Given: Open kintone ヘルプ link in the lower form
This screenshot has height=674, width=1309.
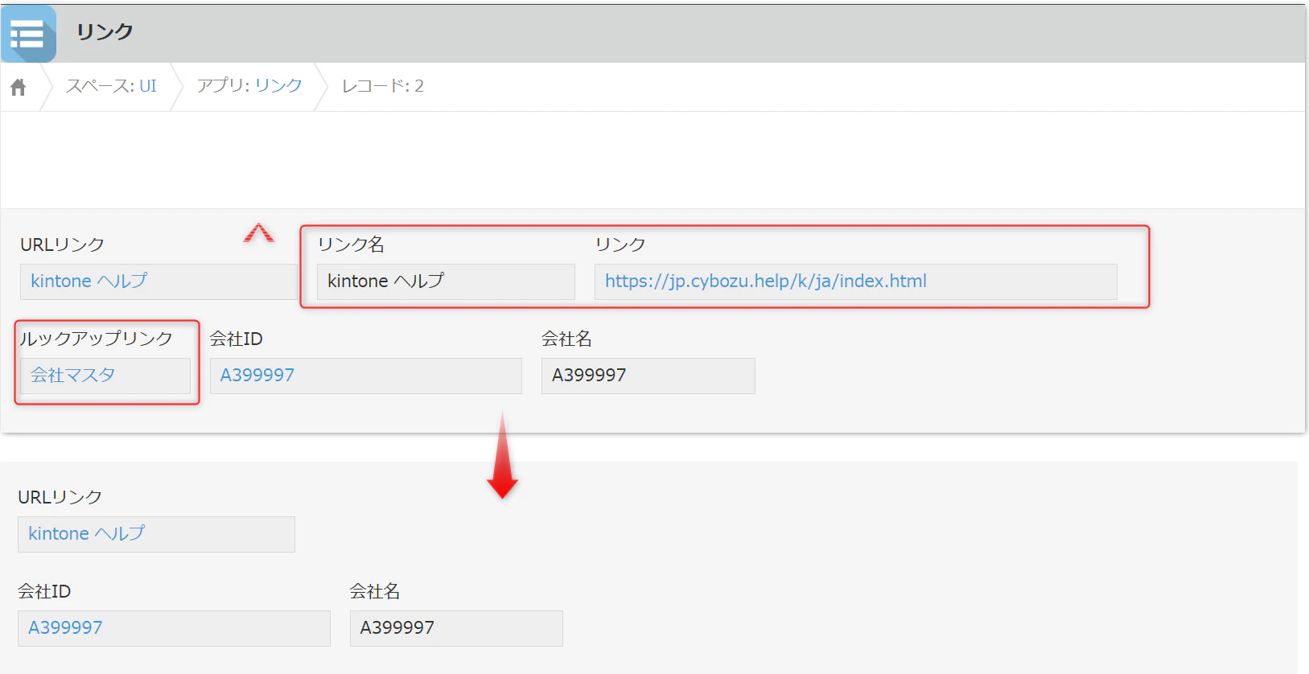Looking at the screenshot, I should 87,533.
